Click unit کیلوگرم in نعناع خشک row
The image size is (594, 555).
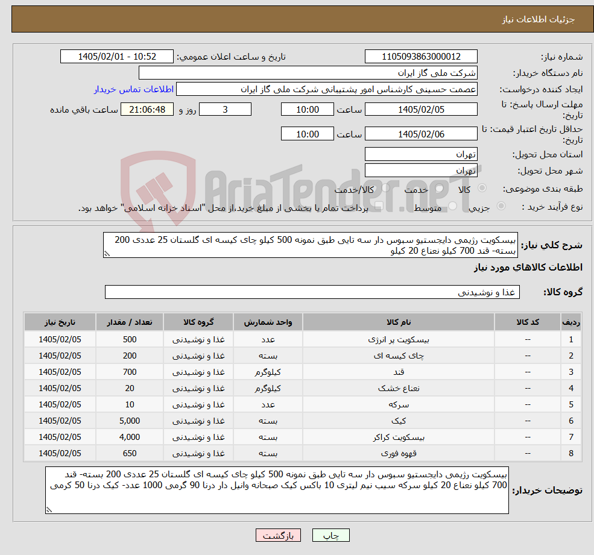pyautogui.click(x=268, y=389)
